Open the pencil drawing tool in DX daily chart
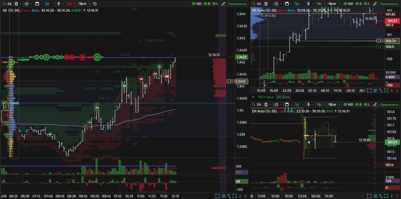 click(x=375, y=4)
